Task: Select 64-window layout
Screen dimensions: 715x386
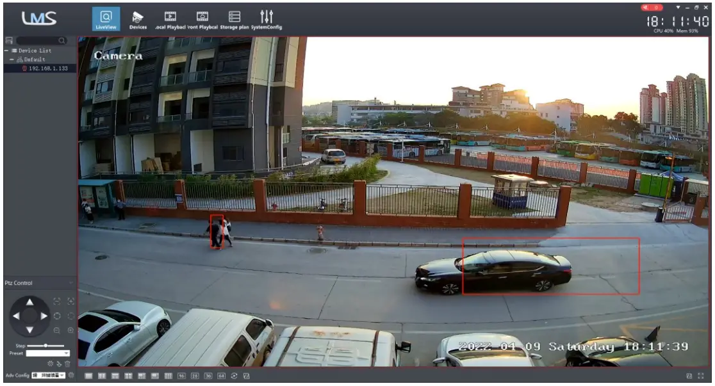Action: point(221,376)
